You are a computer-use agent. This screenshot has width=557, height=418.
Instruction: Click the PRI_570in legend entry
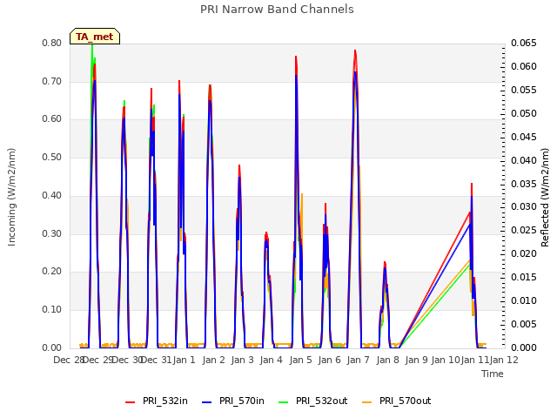pos(233,401)
